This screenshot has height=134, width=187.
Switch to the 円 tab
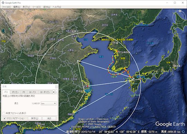point(24,92)
